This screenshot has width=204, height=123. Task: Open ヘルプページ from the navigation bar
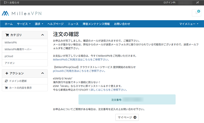coord(55,24)
